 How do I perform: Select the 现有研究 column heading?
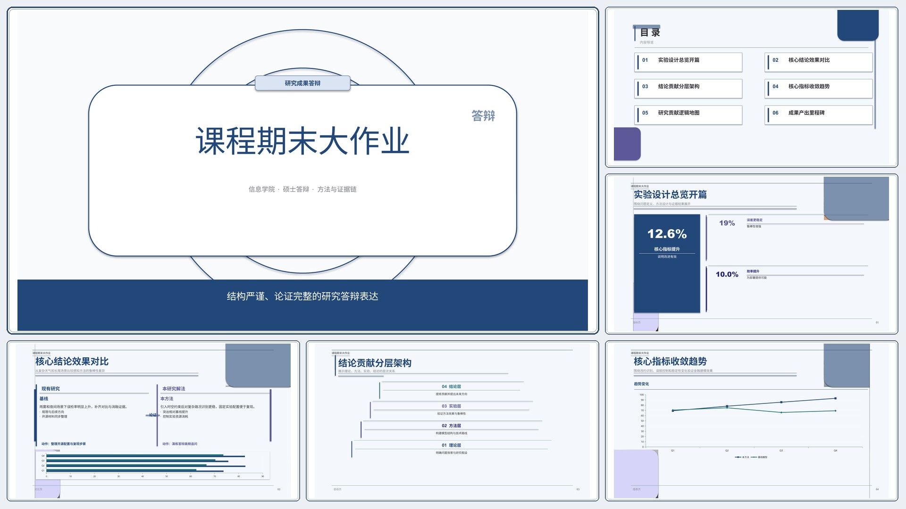pyautogui.click(x=50, y=389)
